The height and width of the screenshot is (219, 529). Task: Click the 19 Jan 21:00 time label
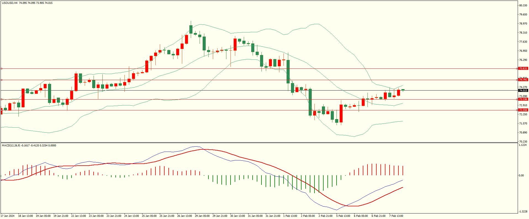tap(61, 216)
